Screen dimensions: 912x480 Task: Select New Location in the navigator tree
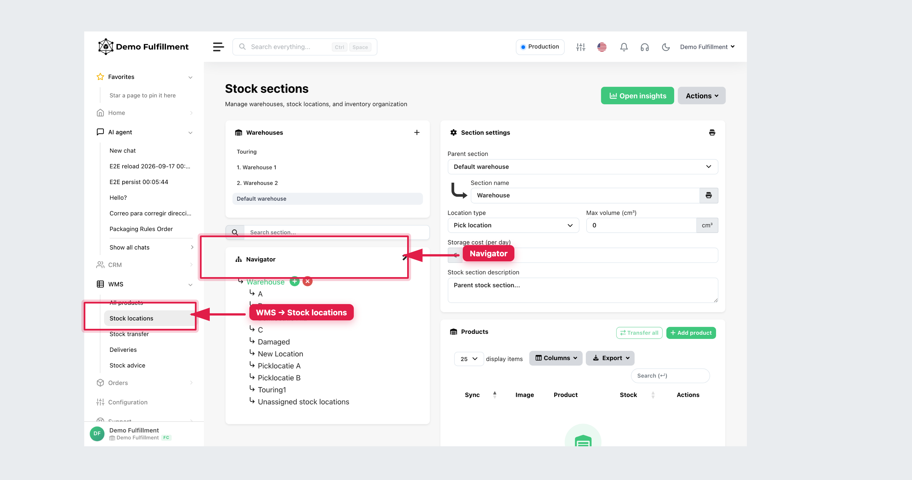280,354
